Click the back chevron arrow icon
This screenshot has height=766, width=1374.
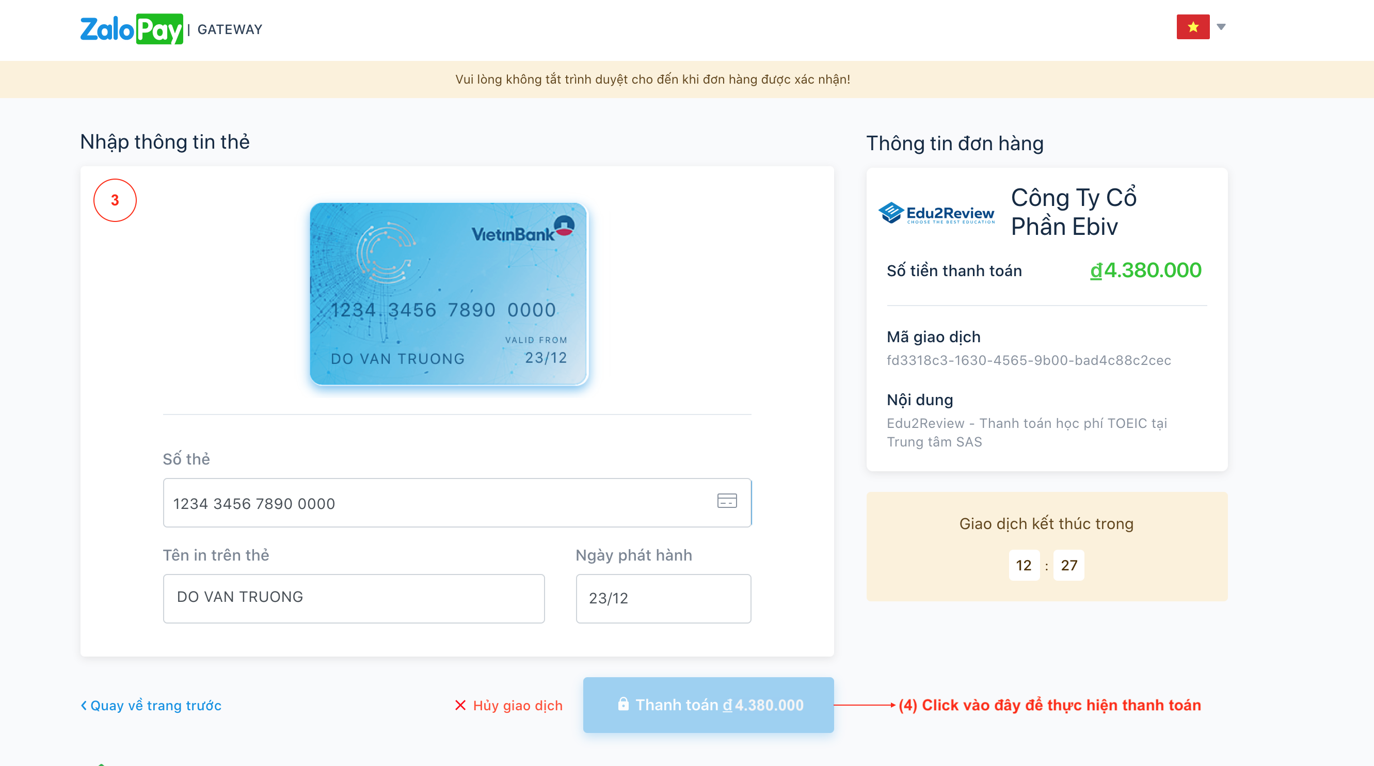click(x=84, y=705)
